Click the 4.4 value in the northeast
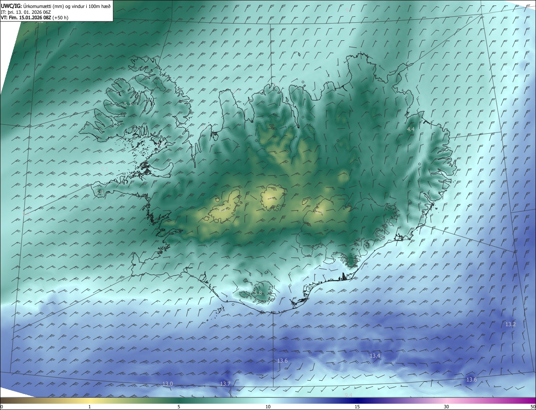 pos(411,130)
